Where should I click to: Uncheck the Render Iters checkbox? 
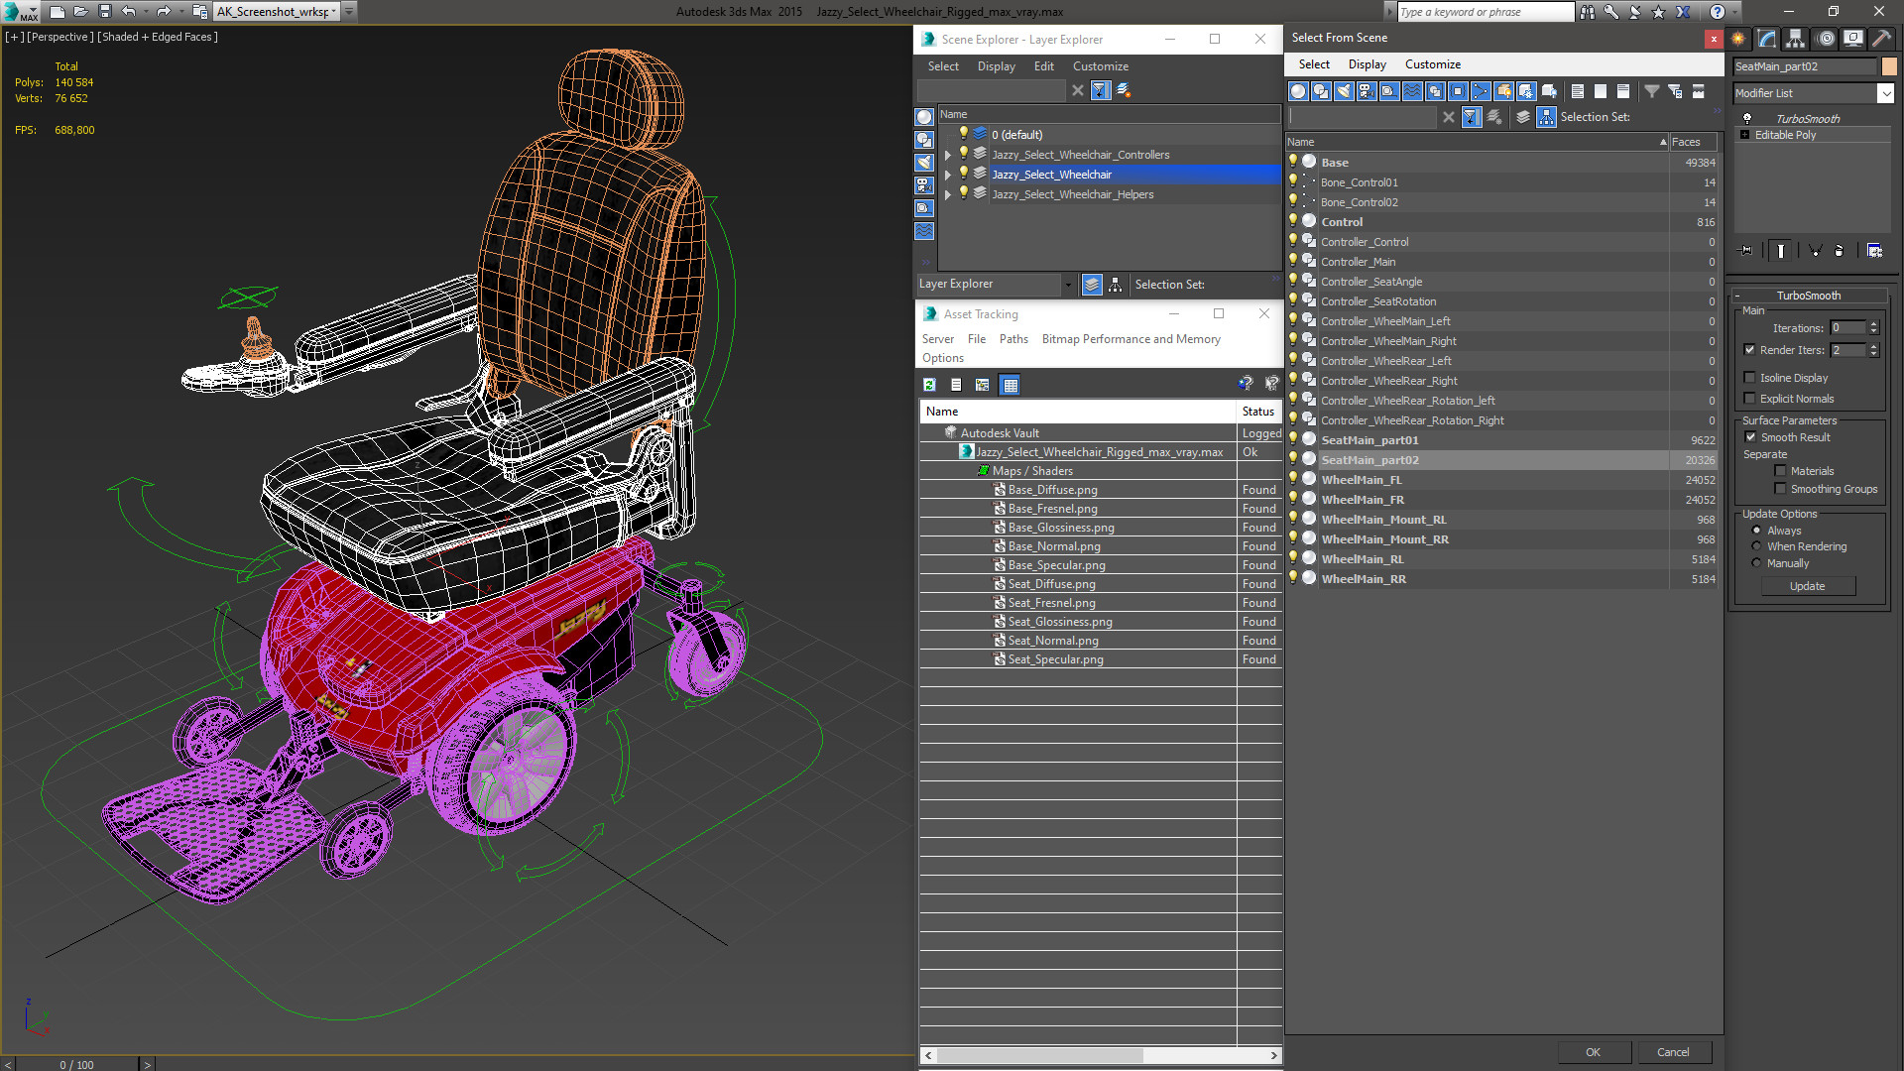1750,350
